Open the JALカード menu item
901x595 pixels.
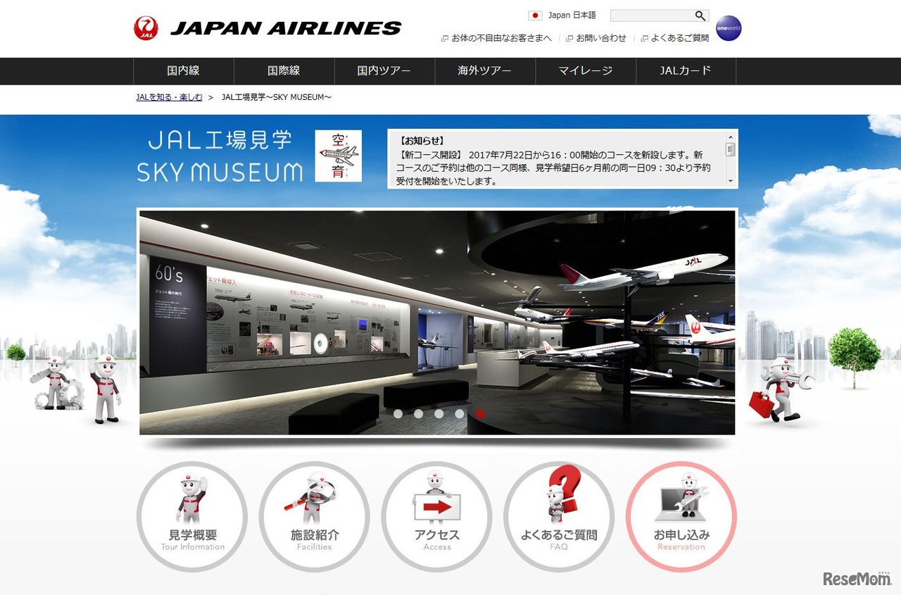coord(686,71)
